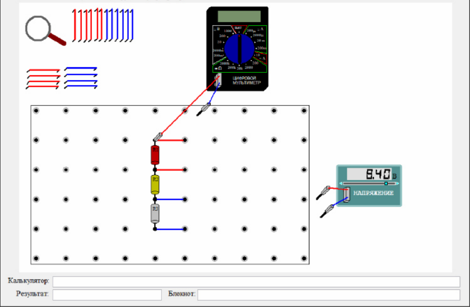Pick the topmost horizontal blue spare wire
The image size is (470, 307).
coord(81,69)
